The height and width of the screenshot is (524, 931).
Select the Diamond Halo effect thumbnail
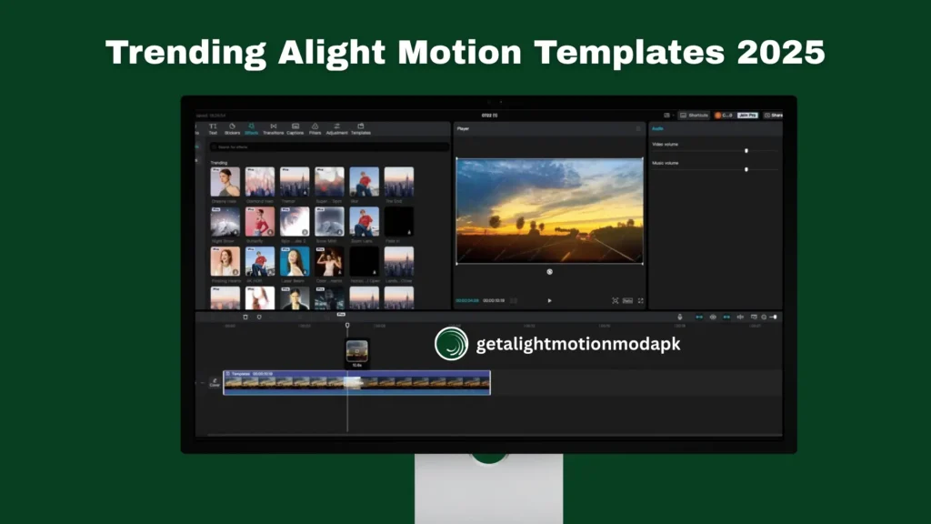(260, 182)
